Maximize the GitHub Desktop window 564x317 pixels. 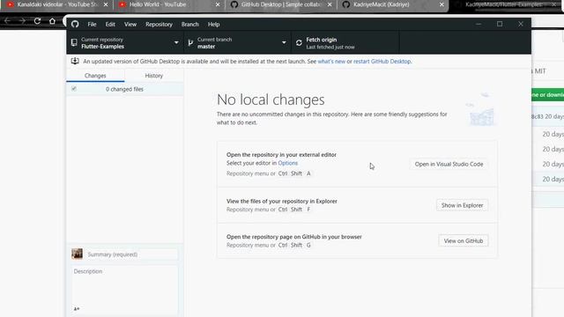point(500,24)
